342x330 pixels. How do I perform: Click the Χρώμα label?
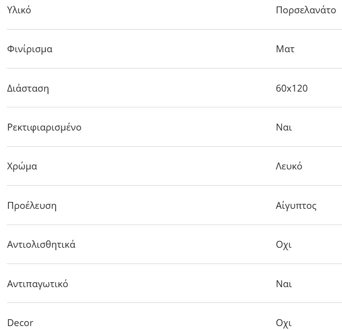(22, 166)
